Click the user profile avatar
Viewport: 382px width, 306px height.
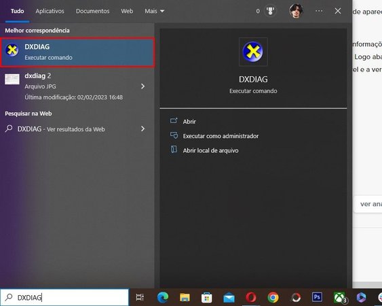[296, 11]
